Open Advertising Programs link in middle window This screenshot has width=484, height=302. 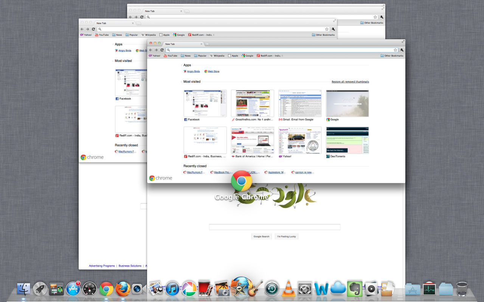[x=102, y=266]
